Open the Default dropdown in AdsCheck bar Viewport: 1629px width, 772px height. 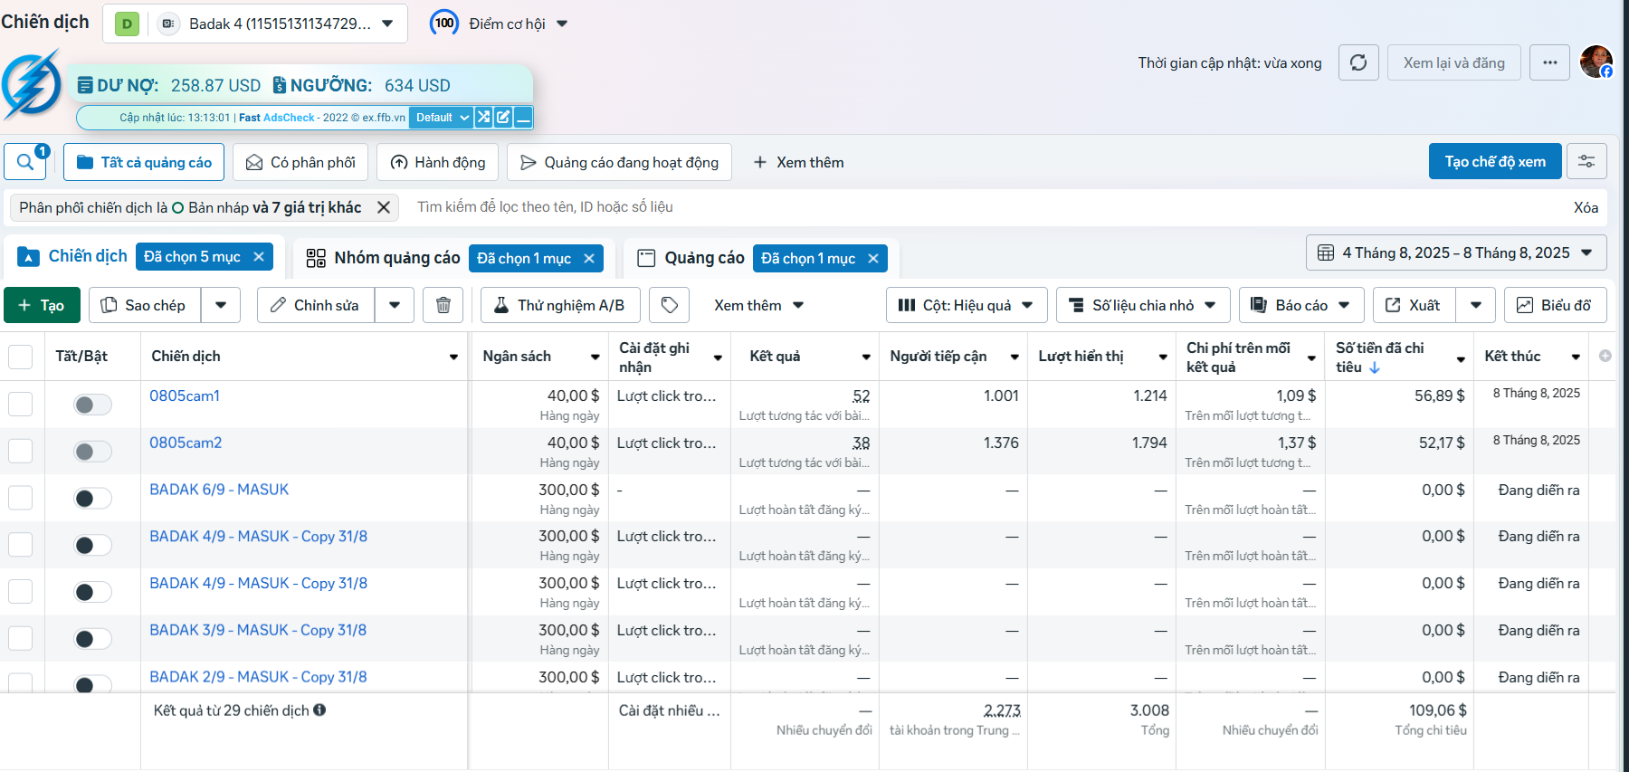tap(442, 117)
